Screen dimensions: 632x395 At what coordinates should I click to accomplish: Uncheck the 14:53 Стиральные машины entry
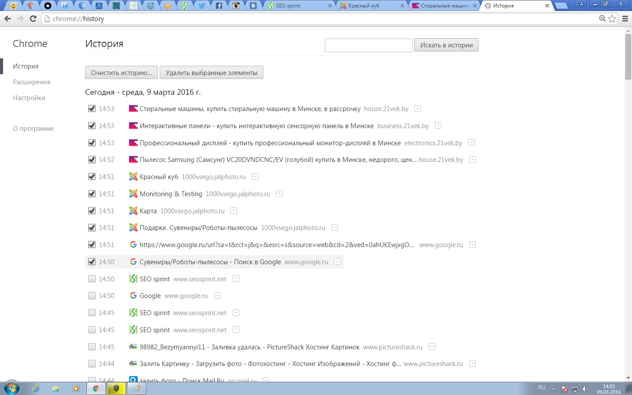coord(92,108)
